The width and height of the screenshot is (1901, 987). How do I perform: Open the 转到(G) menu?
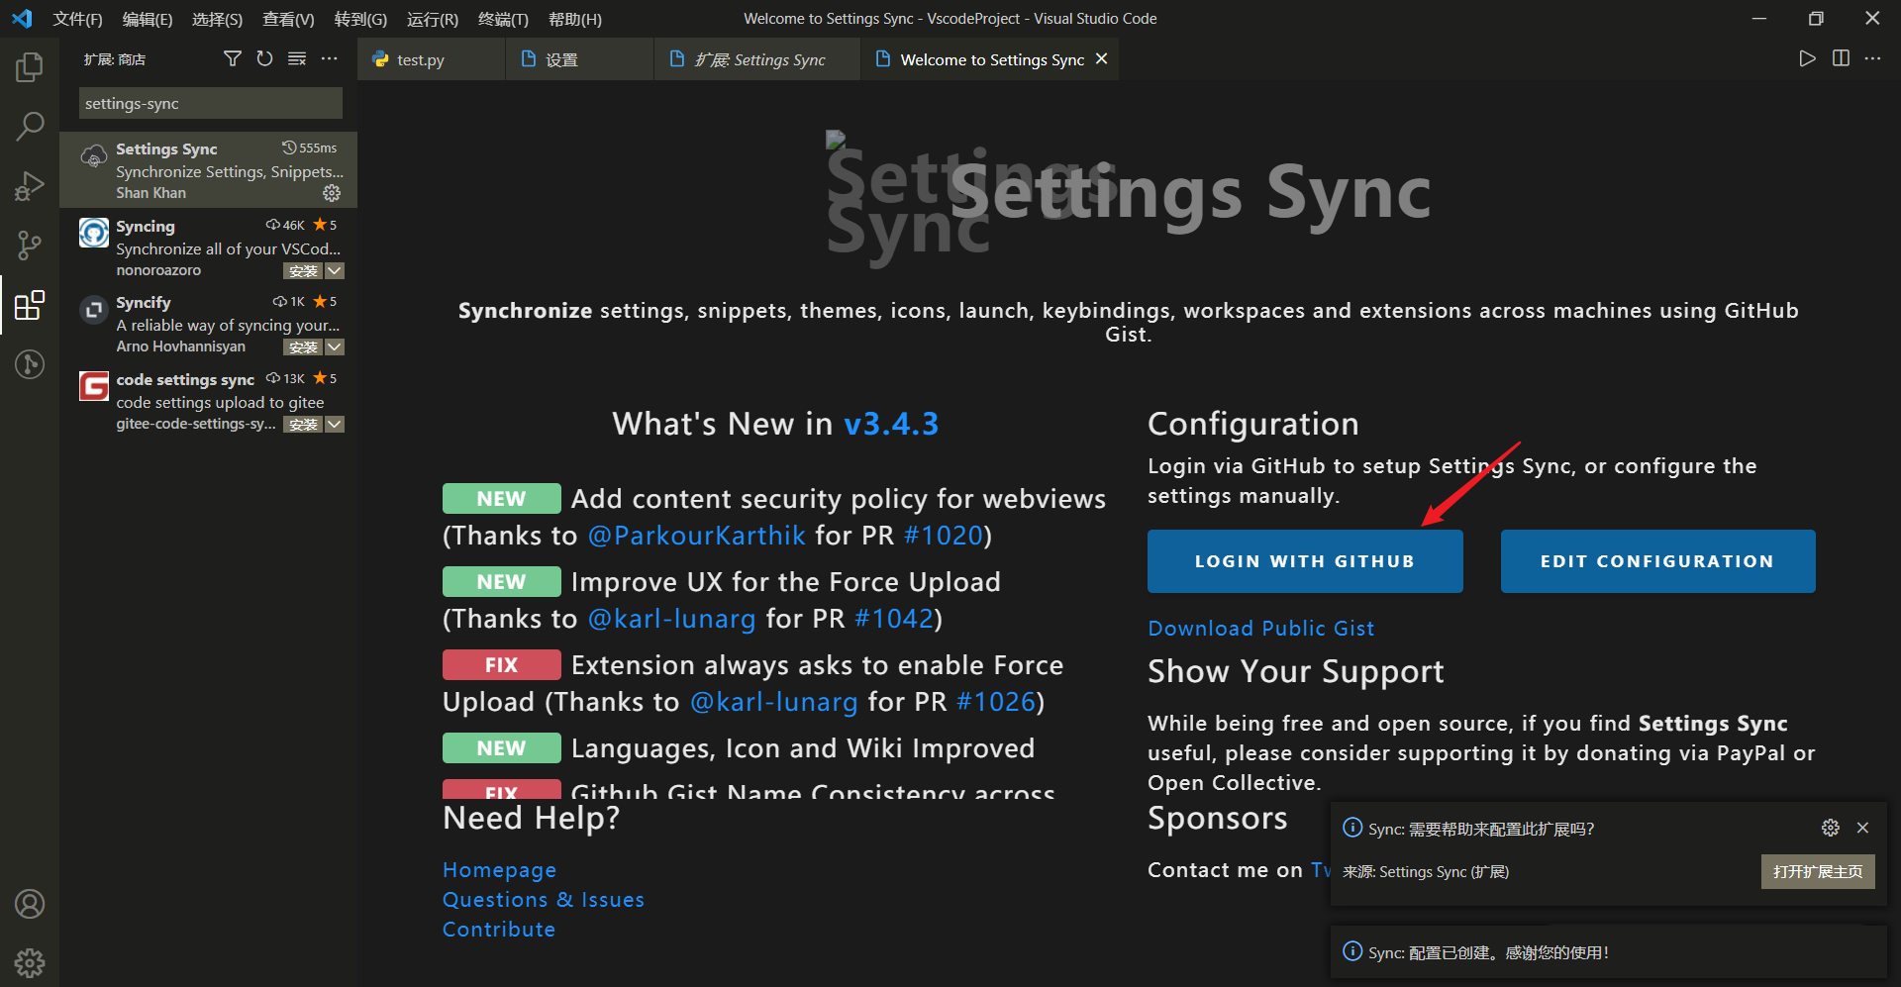(360, 19)
